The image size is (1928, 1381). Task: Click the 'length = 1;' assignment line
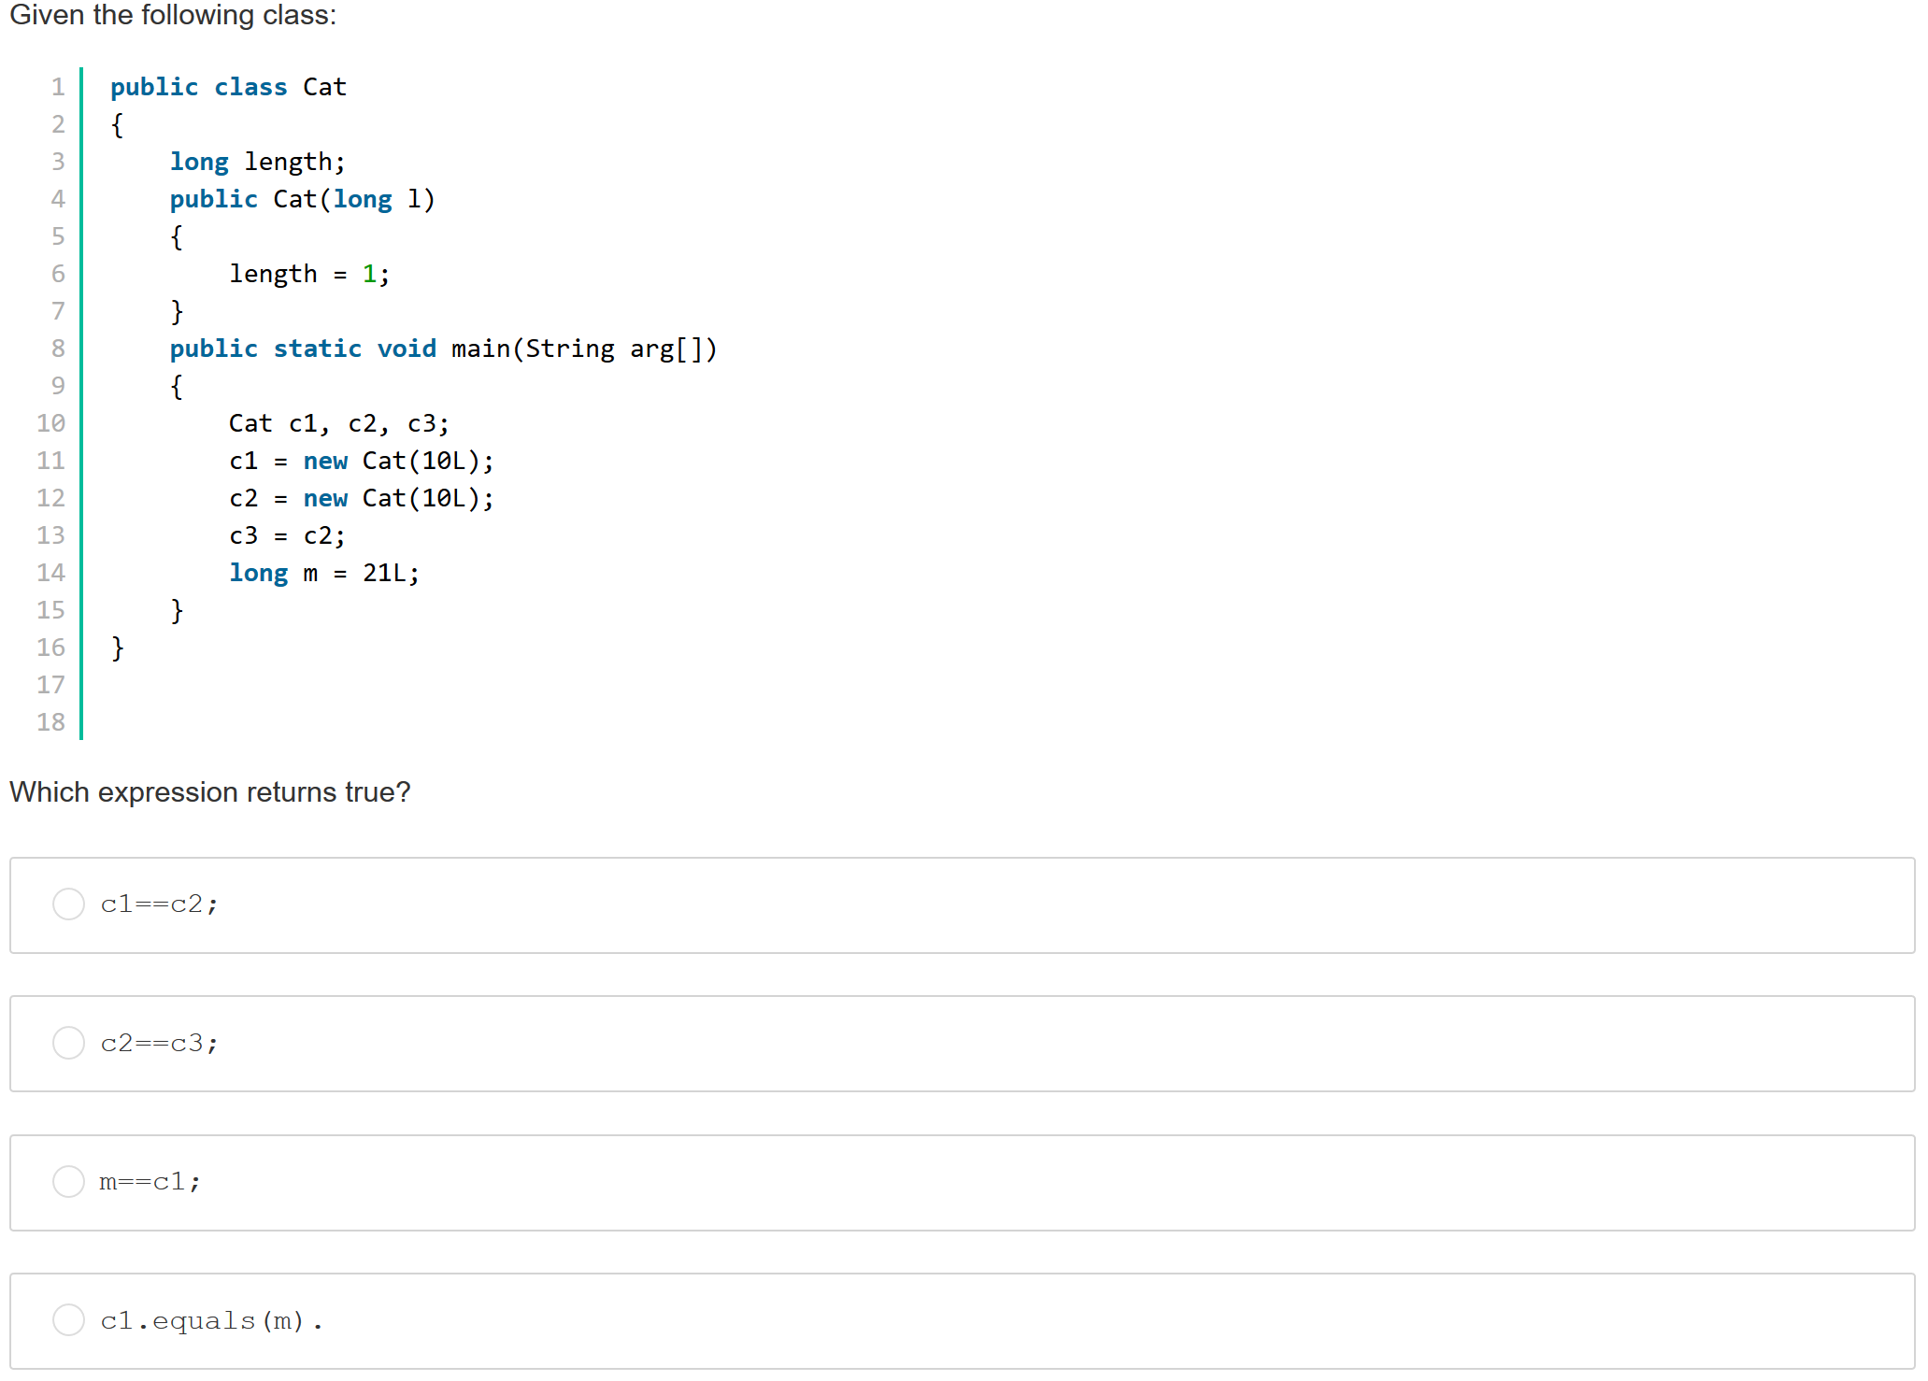click(x=309, y=274)
